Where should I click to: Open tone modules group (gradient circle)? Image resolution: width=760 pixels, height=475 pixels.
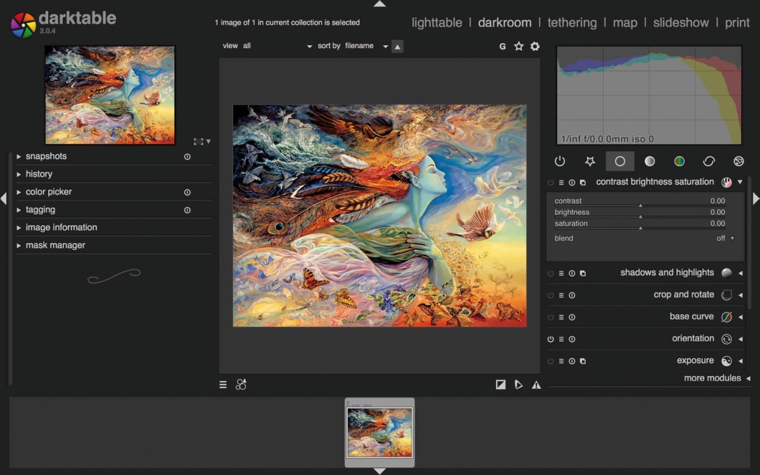[650, 161]
